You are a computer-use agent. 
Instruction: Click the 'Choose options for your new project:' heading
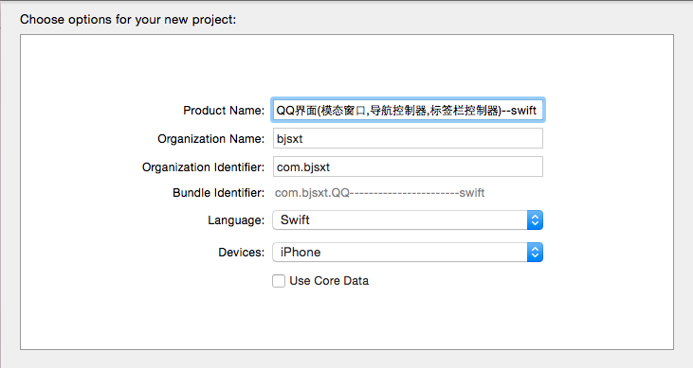pos(128,20)
